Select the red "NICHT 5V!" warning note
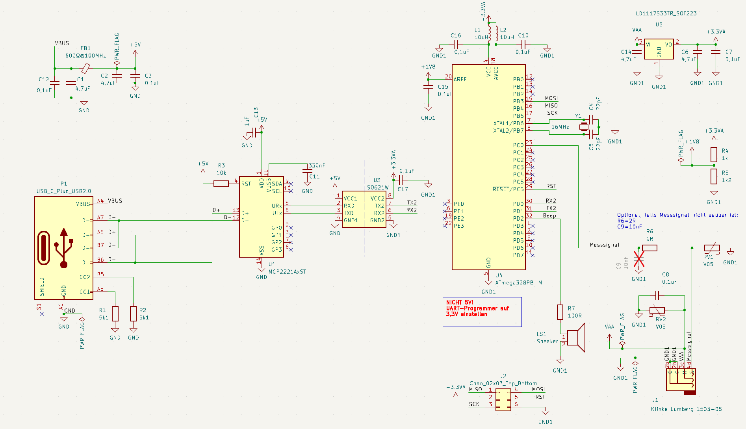 tap(477, 308)
